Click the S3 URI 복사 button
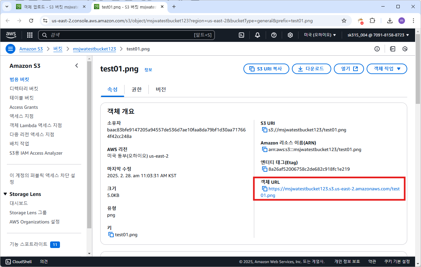421x267 pixels. point(267,69)
